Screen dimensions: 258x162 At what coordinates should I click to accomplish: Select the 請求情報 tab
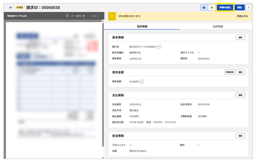coord(142,27)
